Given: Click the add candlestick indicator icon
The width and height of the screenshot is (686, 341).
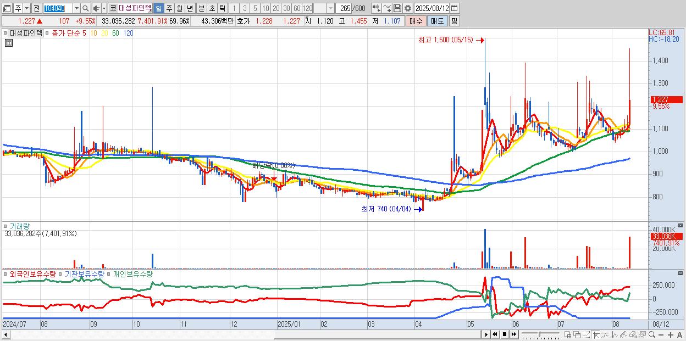Looking at the screenshot, I should pyautogui.click(x=377, y=8).
